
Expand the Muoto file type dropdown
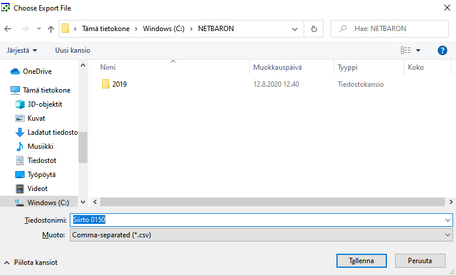click(x=448, y=235)
